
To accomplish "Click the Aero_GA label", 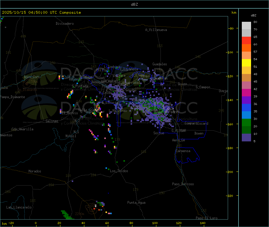I will pyautogui.click(x=179, y=140).
